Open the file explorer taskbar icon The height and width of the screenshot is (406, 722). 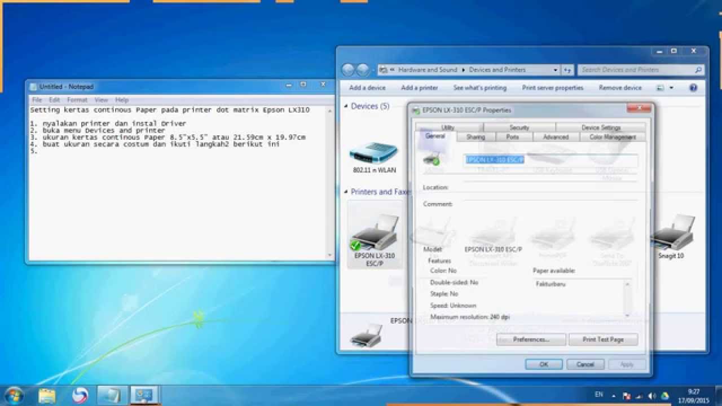pyautogui.click(x=47, y=395)
